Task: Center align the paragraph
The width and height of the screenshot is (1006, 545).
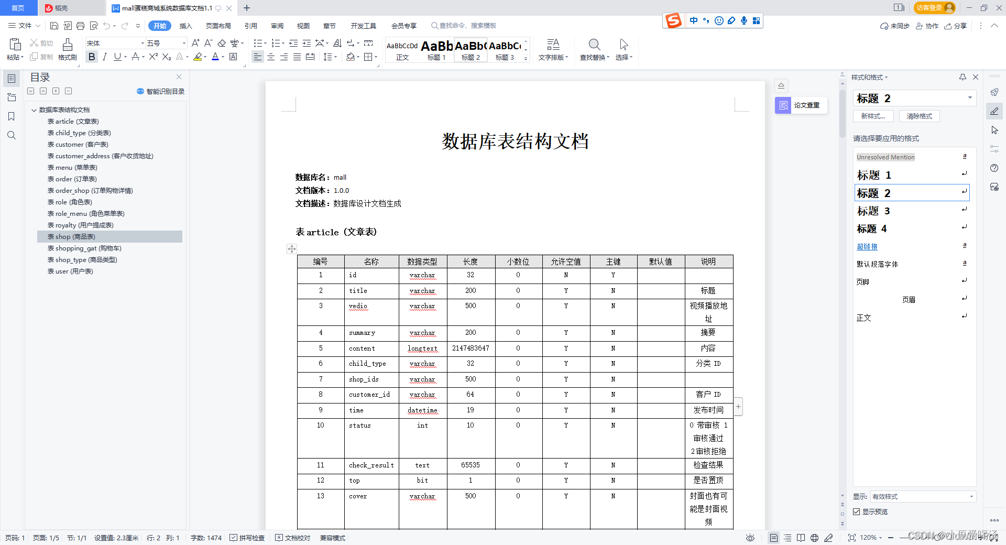Action: 271,57
